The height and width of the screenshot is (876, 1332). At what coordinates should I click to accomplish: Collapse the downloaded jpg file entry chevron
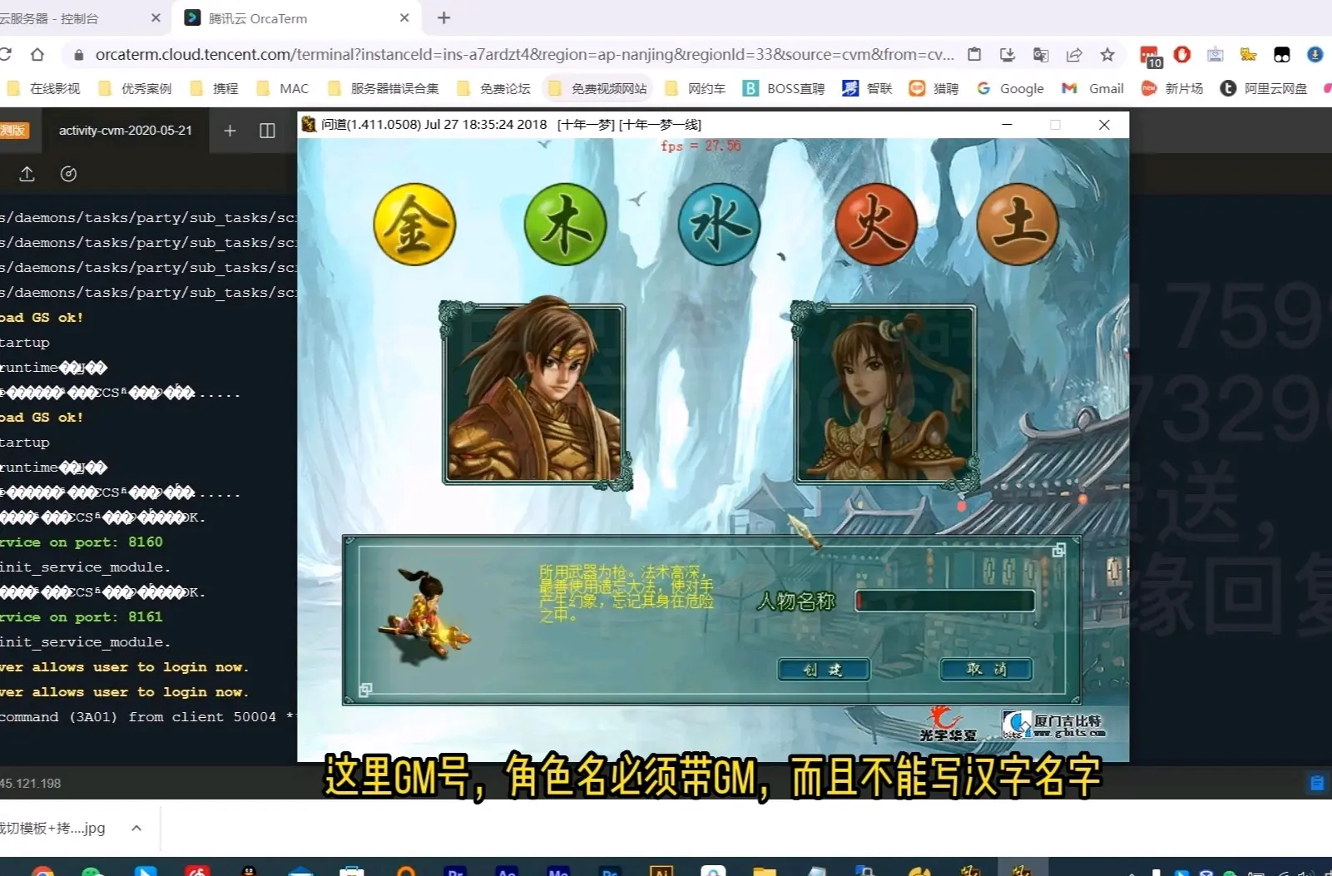pyautogui.click(x=136, y=828)
